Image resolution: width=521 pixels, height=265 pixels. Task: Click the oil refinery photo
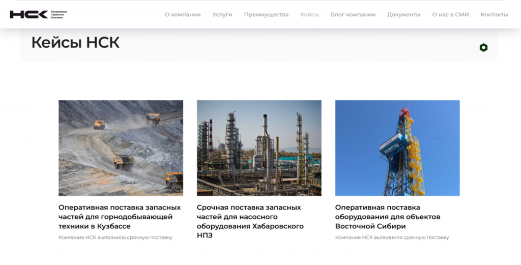coord(259,148)
